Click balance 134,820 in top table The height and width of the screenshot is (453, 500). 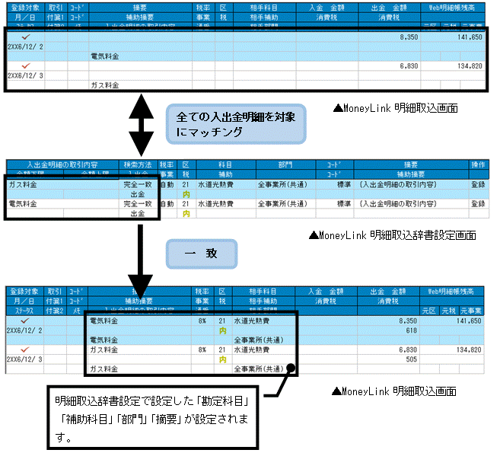click(x=470, y=66)
